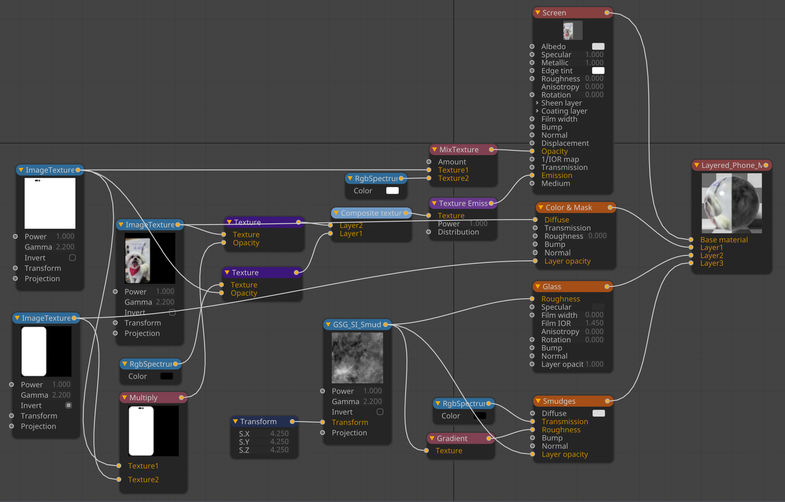785x502 pixels.
Task: Enable Invert on the white-thumbnail ImageTexture node
Action: [72, 258]
